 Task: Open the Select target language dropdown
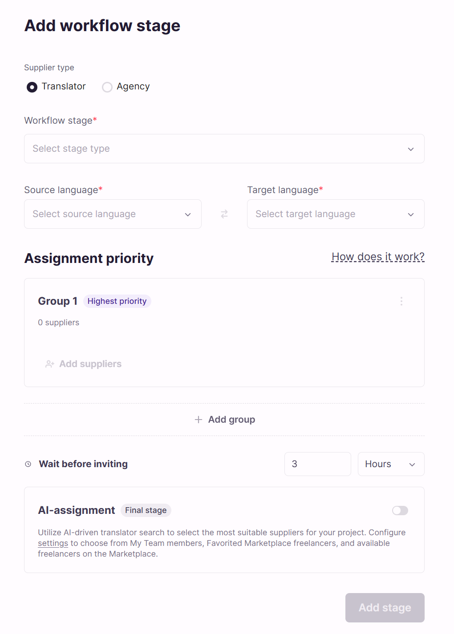(336, 214)
